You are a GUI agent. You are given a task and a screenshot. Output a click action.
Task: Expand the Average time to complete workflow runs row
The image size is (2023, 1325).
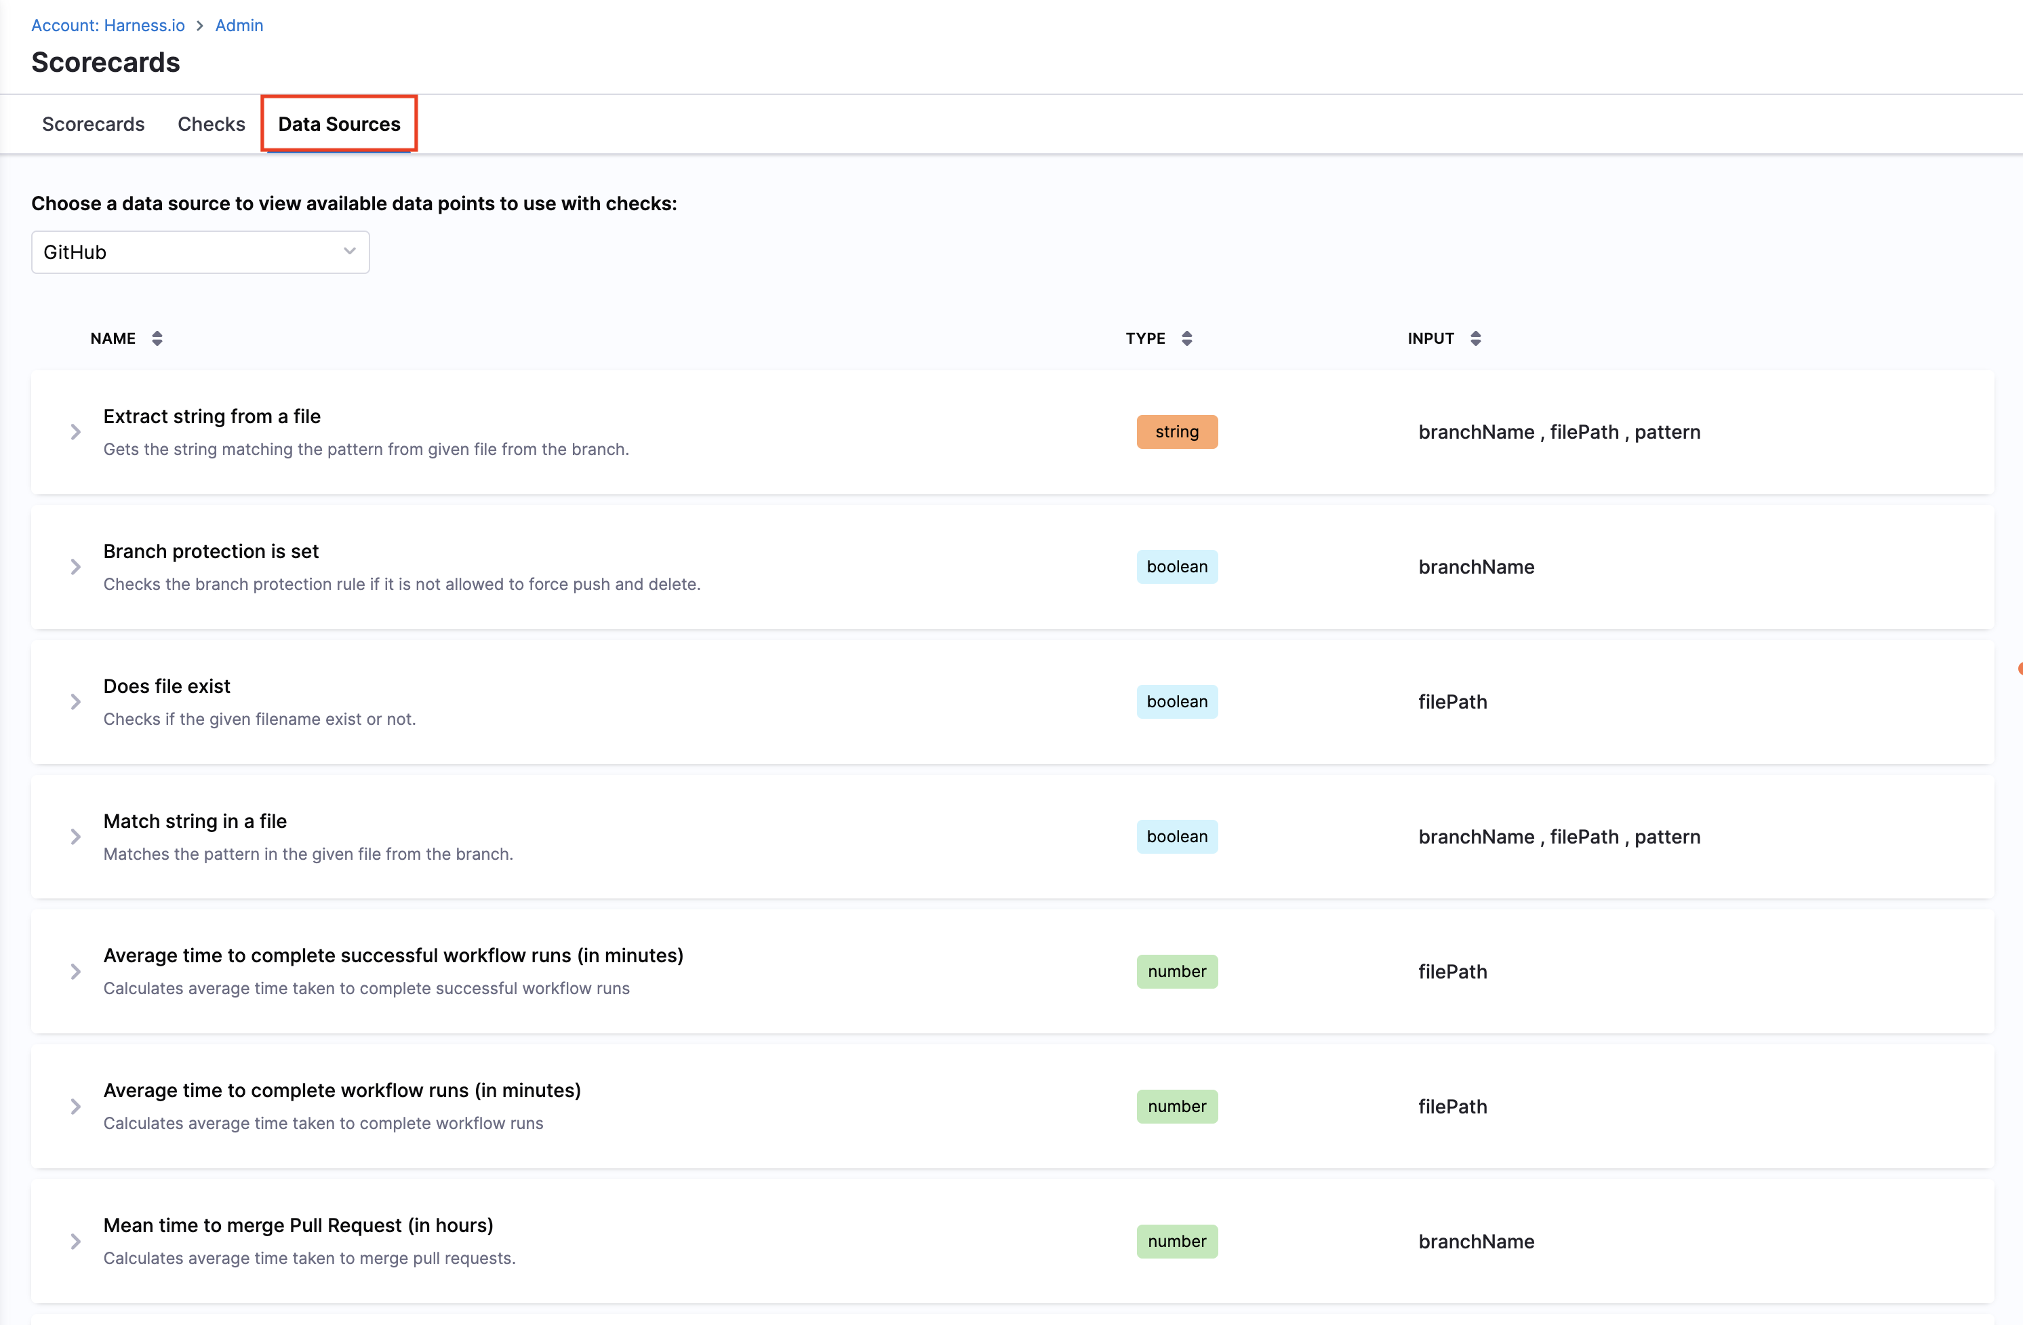[76, 1107]
